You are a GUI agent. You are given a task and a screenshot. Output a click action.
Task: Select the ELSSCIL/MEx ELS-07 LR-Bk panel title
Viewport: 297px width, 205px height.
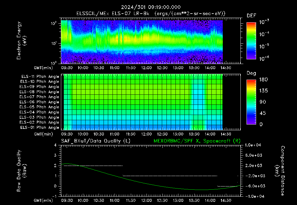[x=151, y=14]
